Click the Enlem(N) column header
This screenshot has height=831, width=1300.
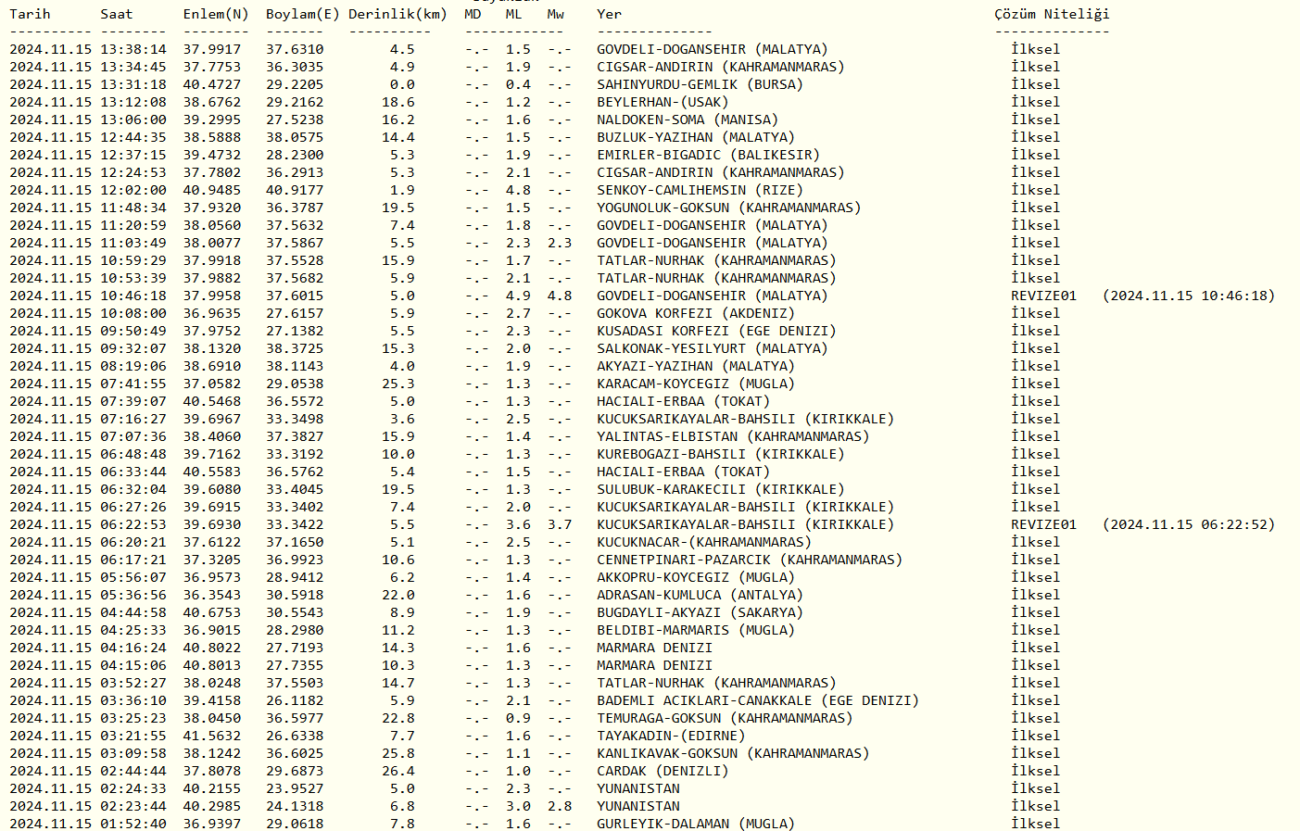pyautogui.click(x=216, y=14)
